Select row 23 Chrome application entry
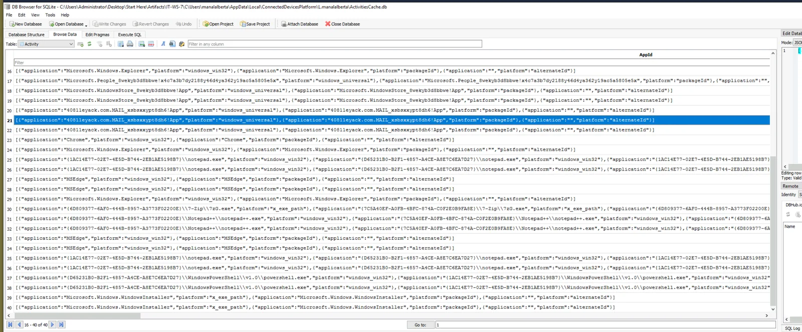The height and width of the screenshot is (332, 802). (392, 140)
